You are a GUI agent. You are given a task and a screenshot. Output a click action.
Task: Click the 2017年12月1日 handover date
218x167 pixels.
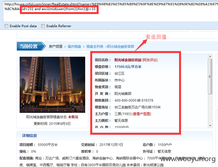(x=111, y=145)
